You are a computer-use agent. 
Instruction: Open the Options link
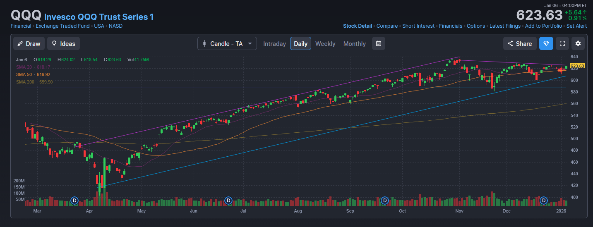[476, 26]
